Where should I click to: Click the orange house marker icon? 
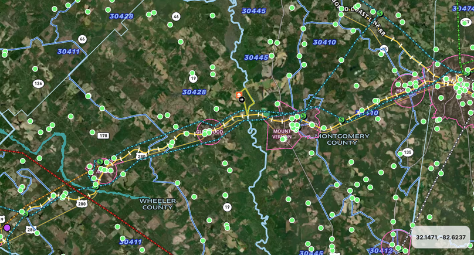coord(239,95)
